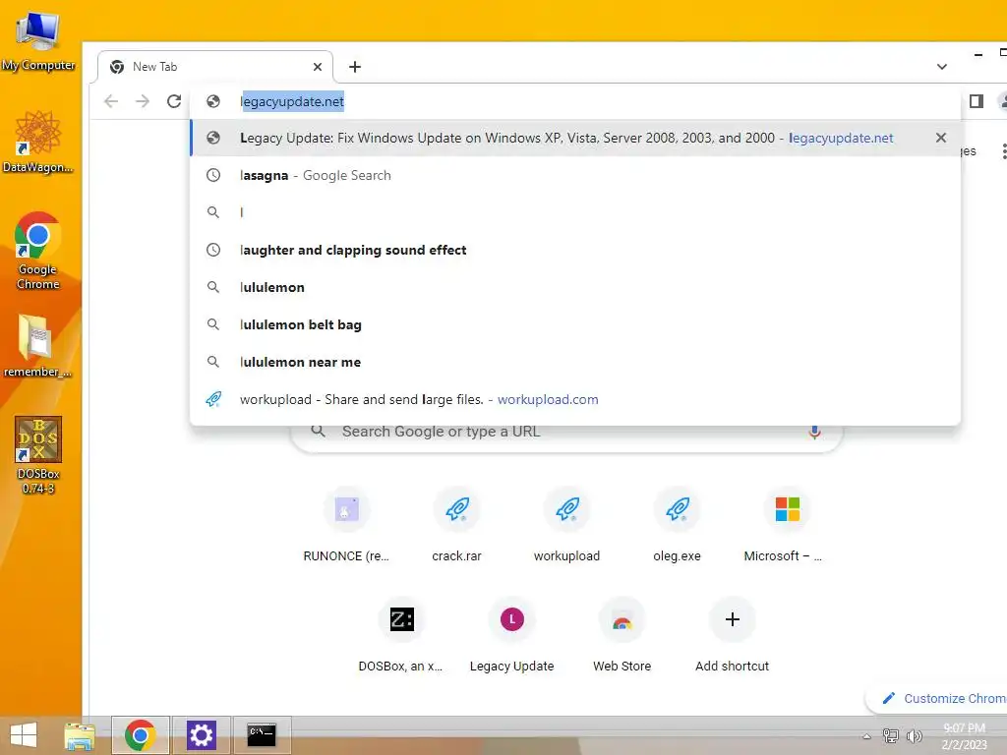
Task: Toggle the side panel icon
Action: coord(977,101)
